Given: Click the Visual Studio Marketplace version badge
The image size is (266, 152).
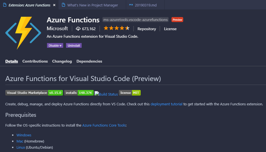Looking at the screenshot, I should pos(34,93).
